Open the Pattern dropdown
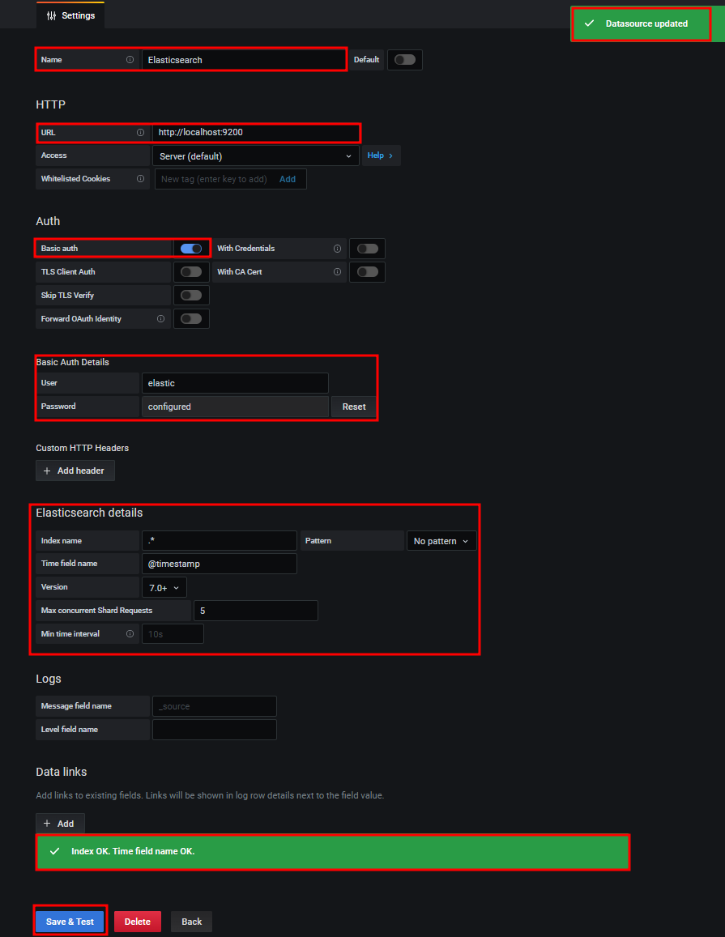Image resolution: width=725 pixels, height=937 pixels. click(x=441, y=541)
